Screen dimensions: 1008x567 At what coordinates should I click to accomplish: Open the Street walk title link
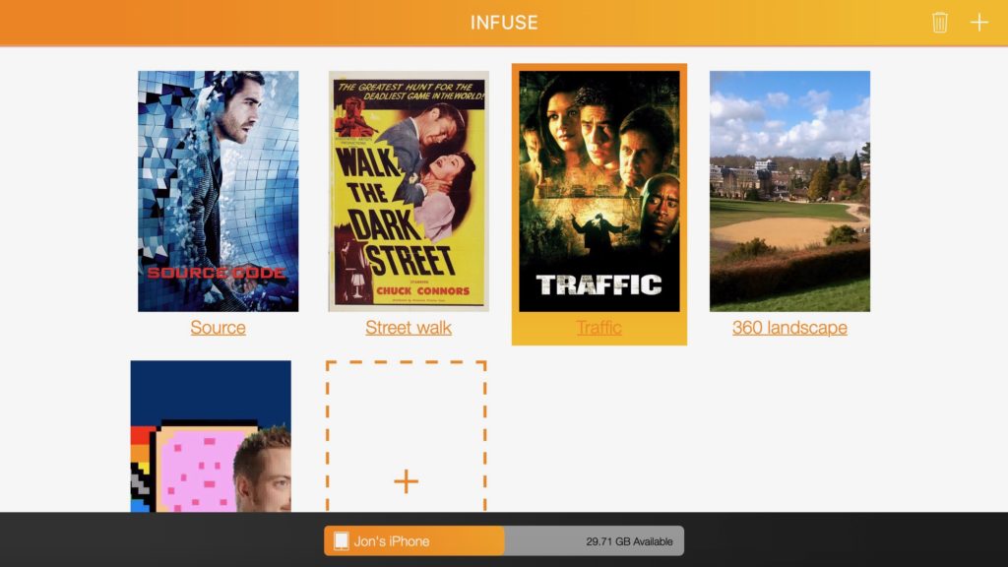coord(408,327)
